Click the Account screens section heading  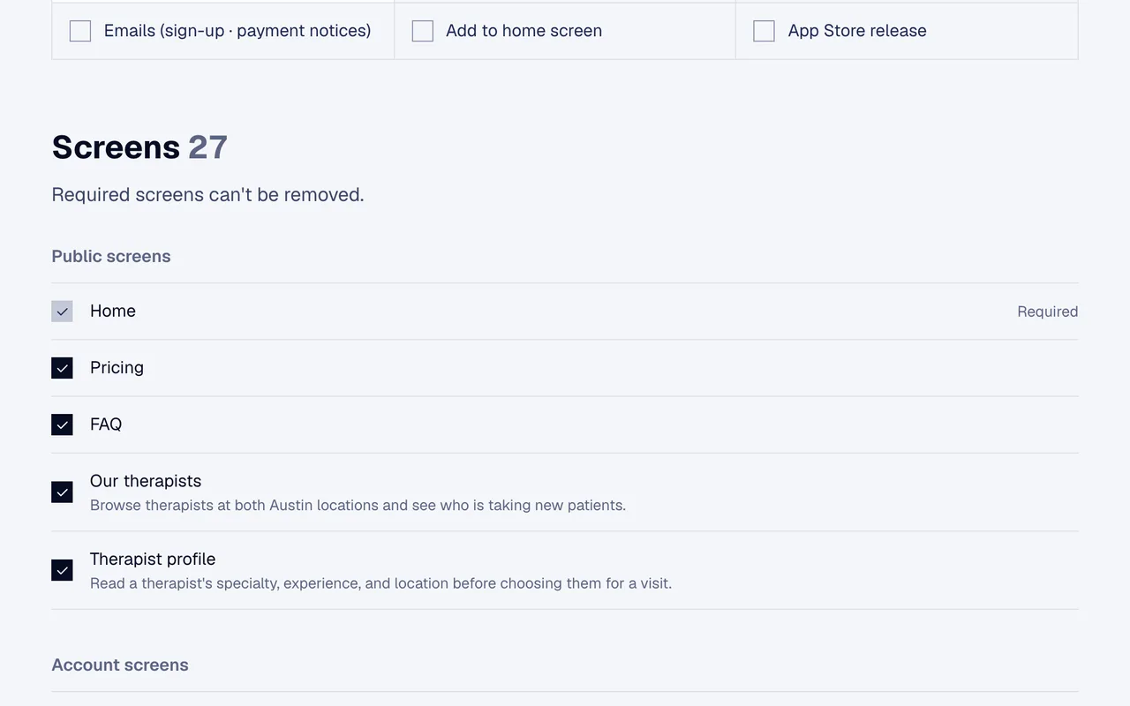(x=120, y=665)
